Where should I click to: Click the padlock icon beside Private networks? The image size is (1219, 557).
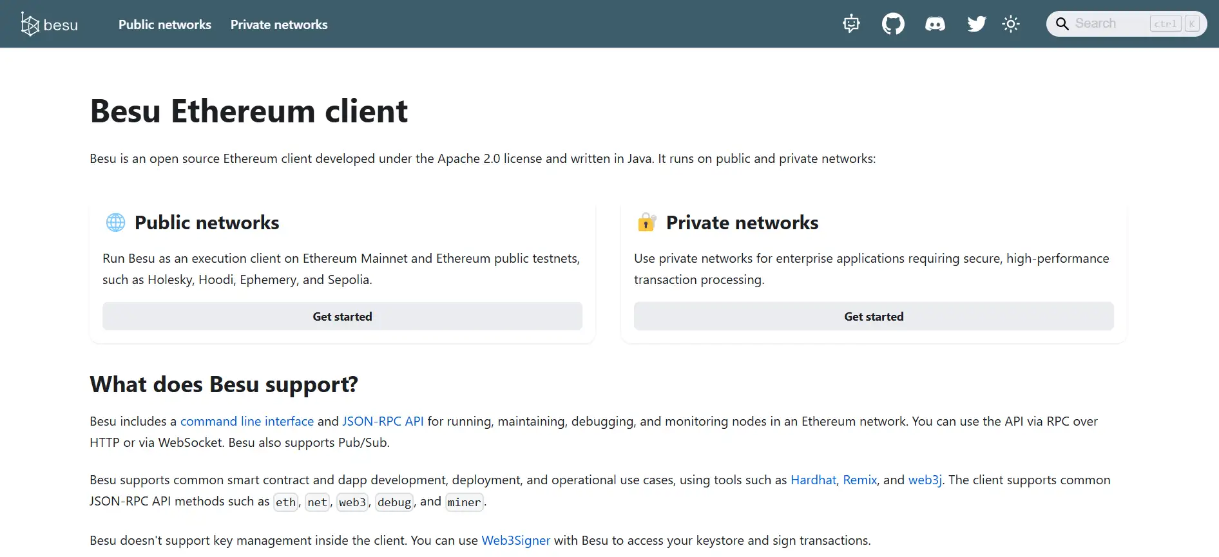647,222
